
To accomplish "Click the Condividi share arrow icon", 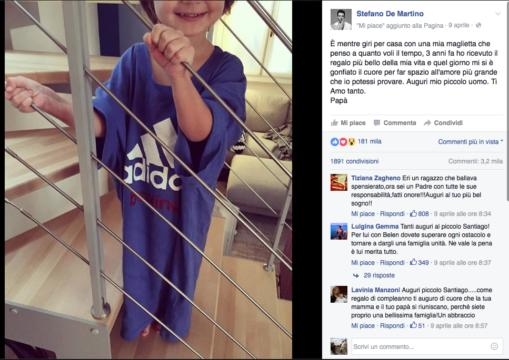I will coord(427,123).
